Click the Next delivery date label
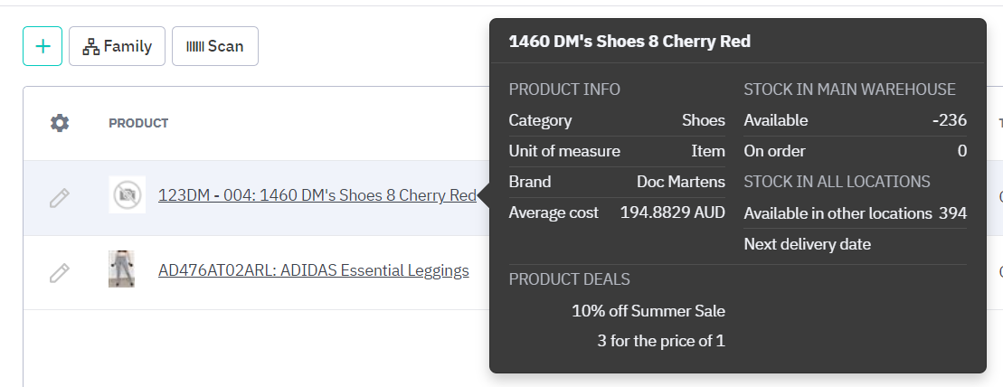The image size is (1003, 387). [x=807, y=244]
